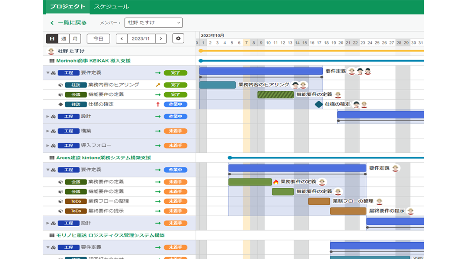Expand the 導入フォロー process row
The image size is (467, 259).
click(48, 146)
